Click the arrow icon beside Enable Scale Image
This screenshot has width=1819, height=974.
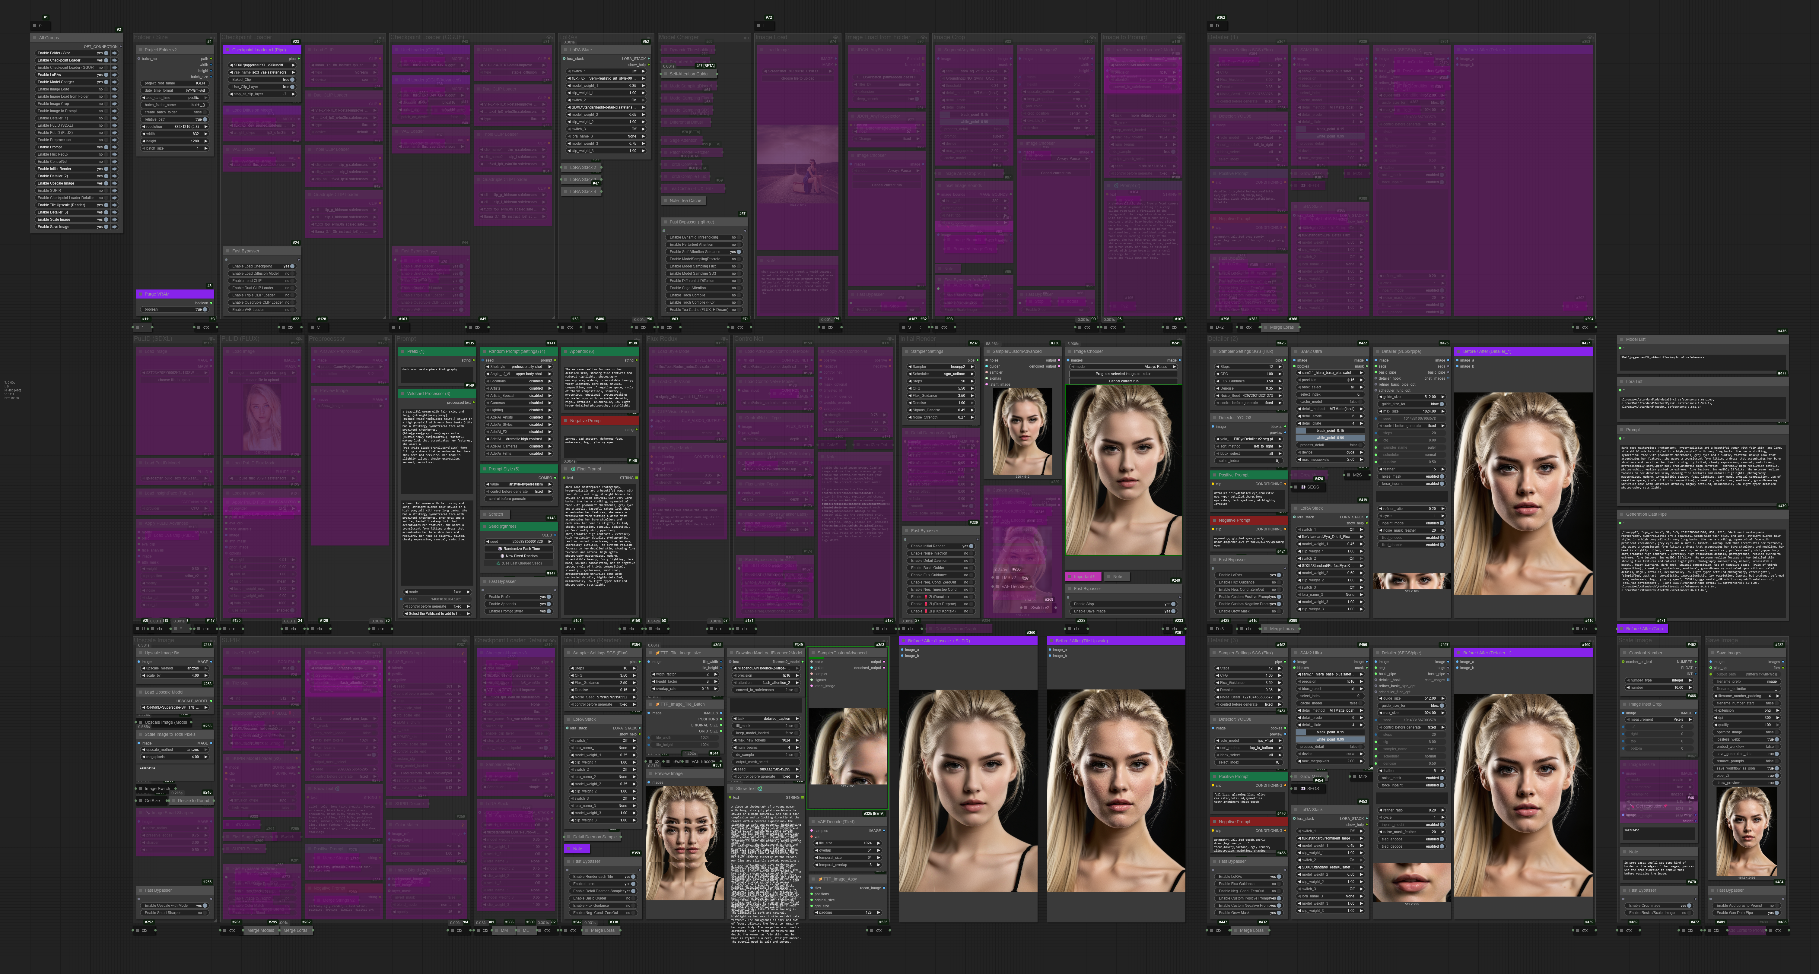coord(114,220)
